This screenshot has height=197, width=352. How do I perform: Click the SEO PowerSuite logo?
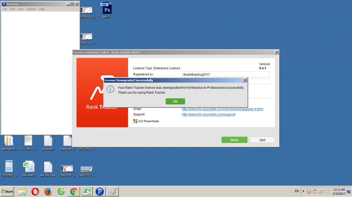[146, 121]
